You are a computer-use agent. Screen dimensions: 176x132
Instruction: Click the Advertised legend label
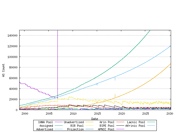45,129
